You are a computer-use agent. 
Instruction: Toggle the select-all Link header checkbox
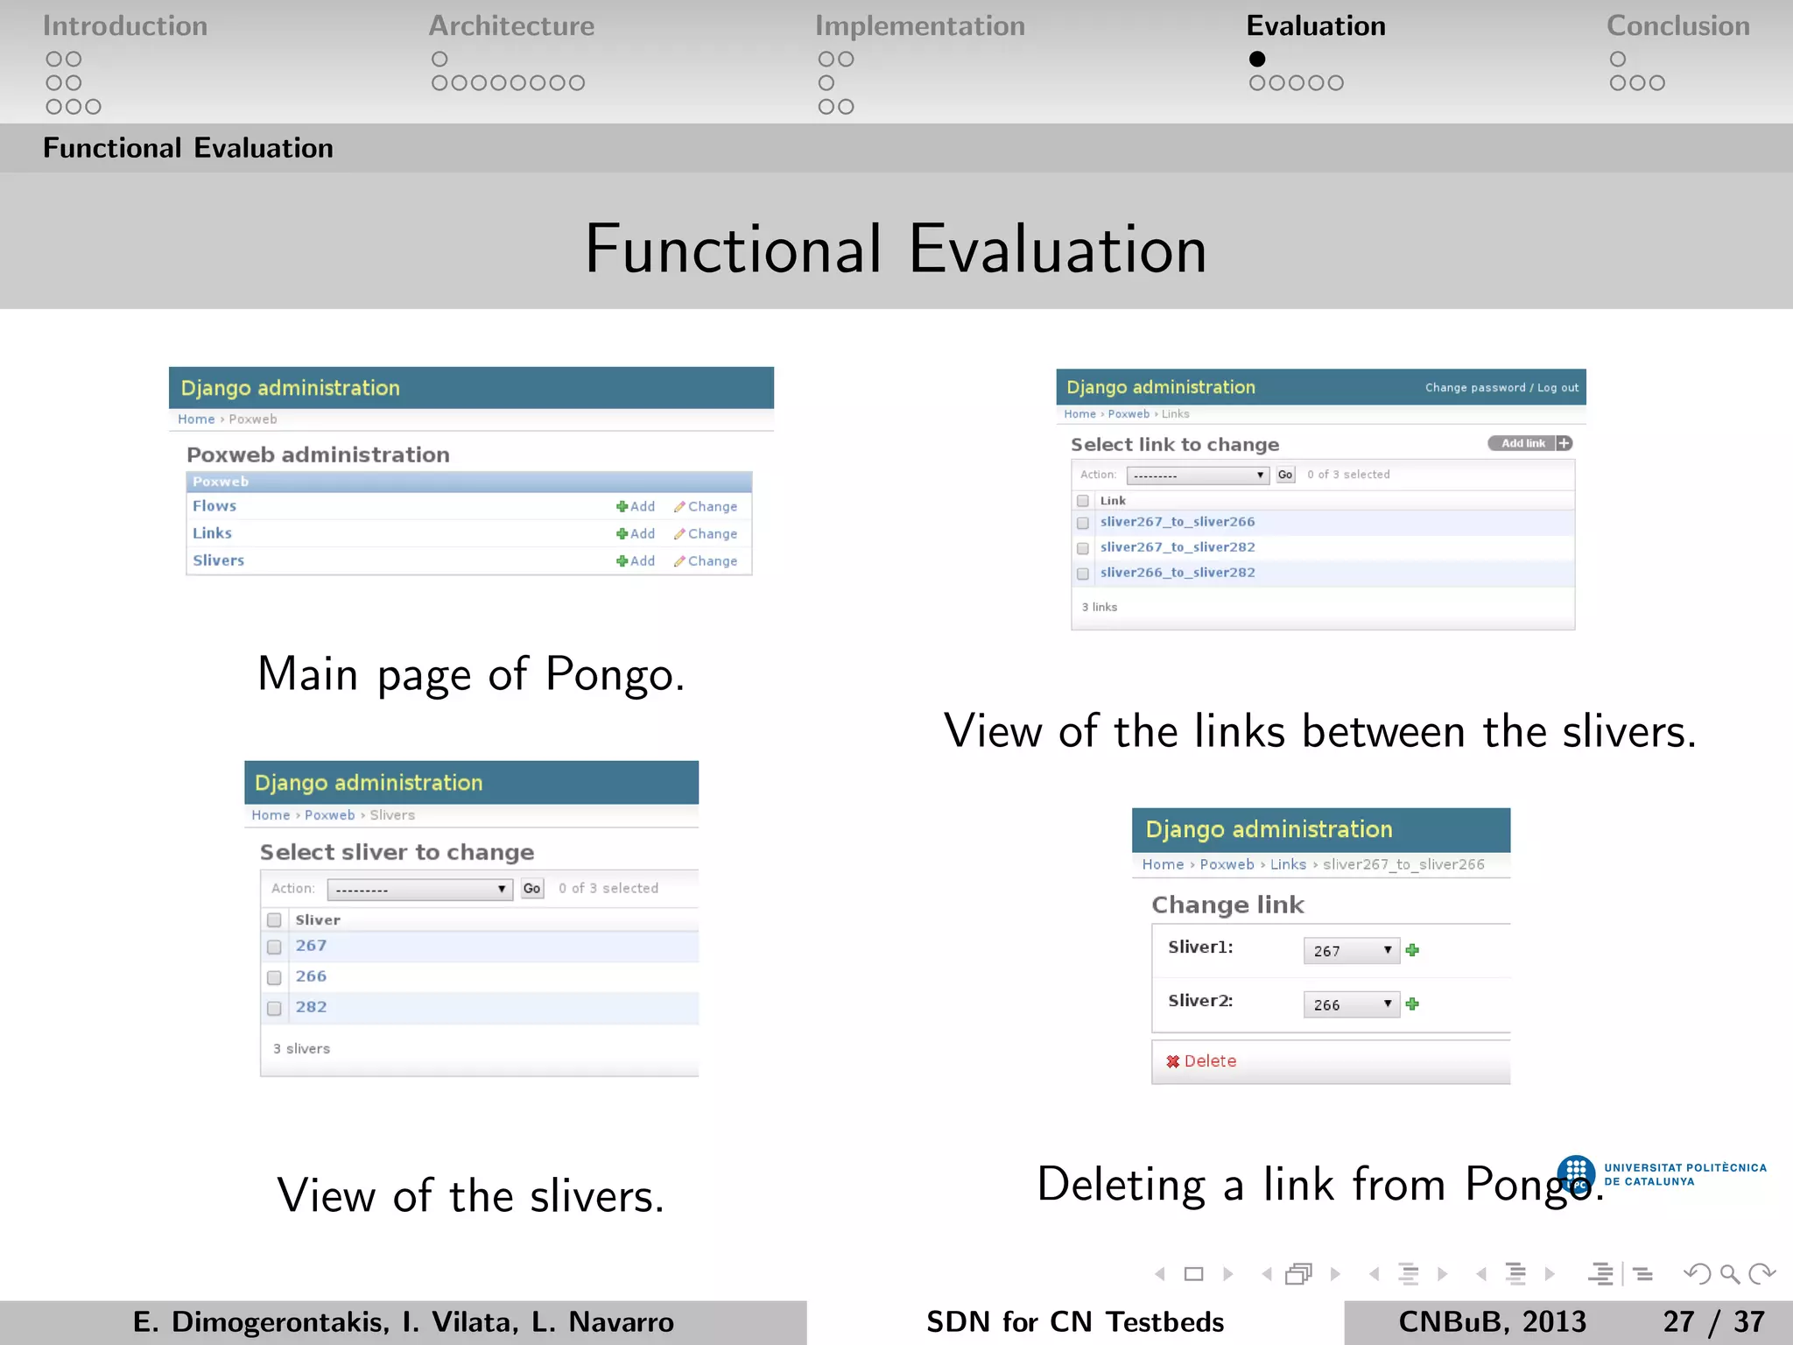1083,501
